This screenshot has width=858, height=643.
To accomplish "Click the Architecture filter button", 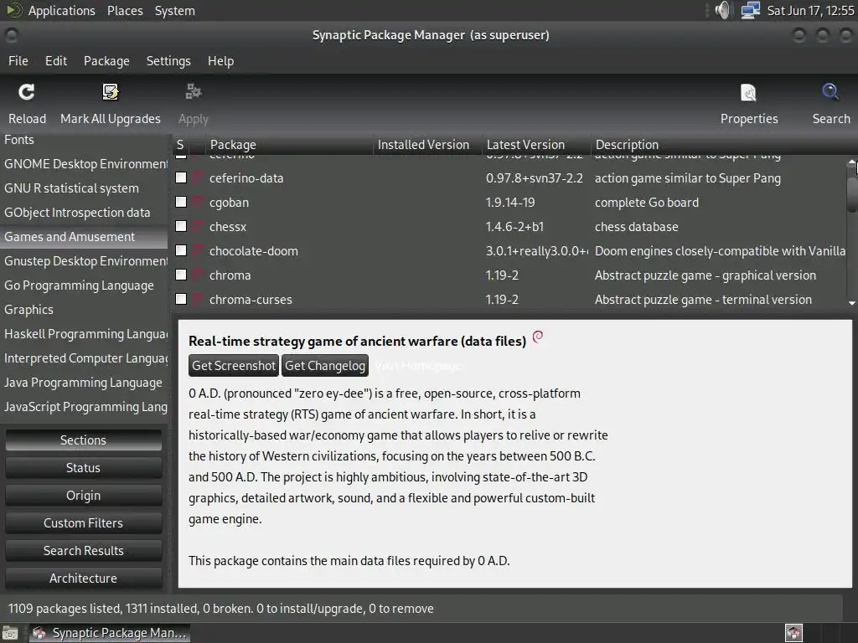I will click(83, 579).
